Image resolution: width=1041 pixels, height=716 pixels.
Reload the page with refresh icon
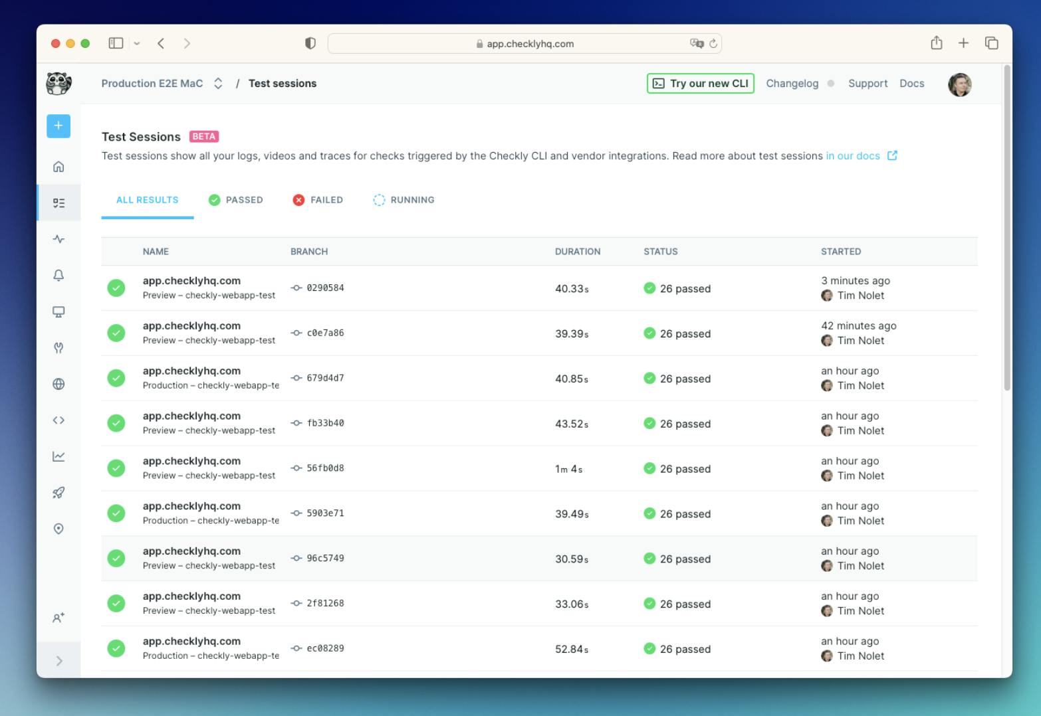[713, 44]
